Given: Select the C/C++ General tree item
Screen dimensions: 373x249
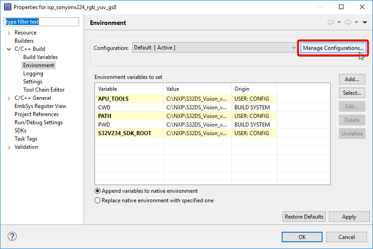Looking at the screenshot, I should pyautogui.click(x=33, y=98).
